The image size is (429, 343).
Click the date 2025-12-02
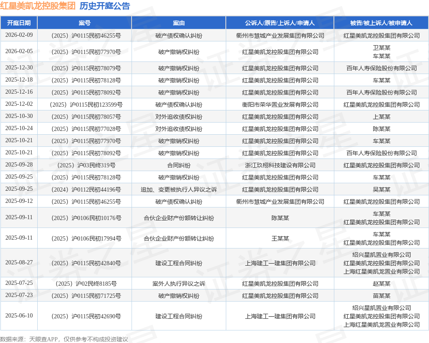pos(19,104)
